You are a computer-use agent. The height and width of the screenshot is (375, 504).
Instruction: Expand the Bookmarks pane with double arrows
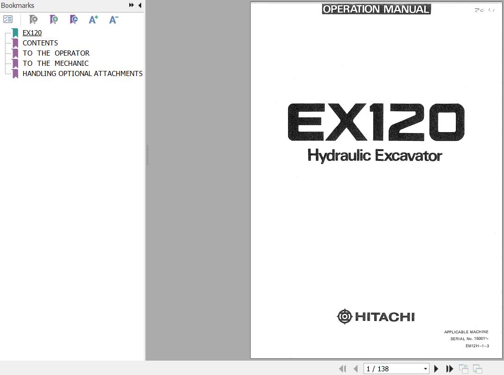pyautogui.click(x=132, y=5)
